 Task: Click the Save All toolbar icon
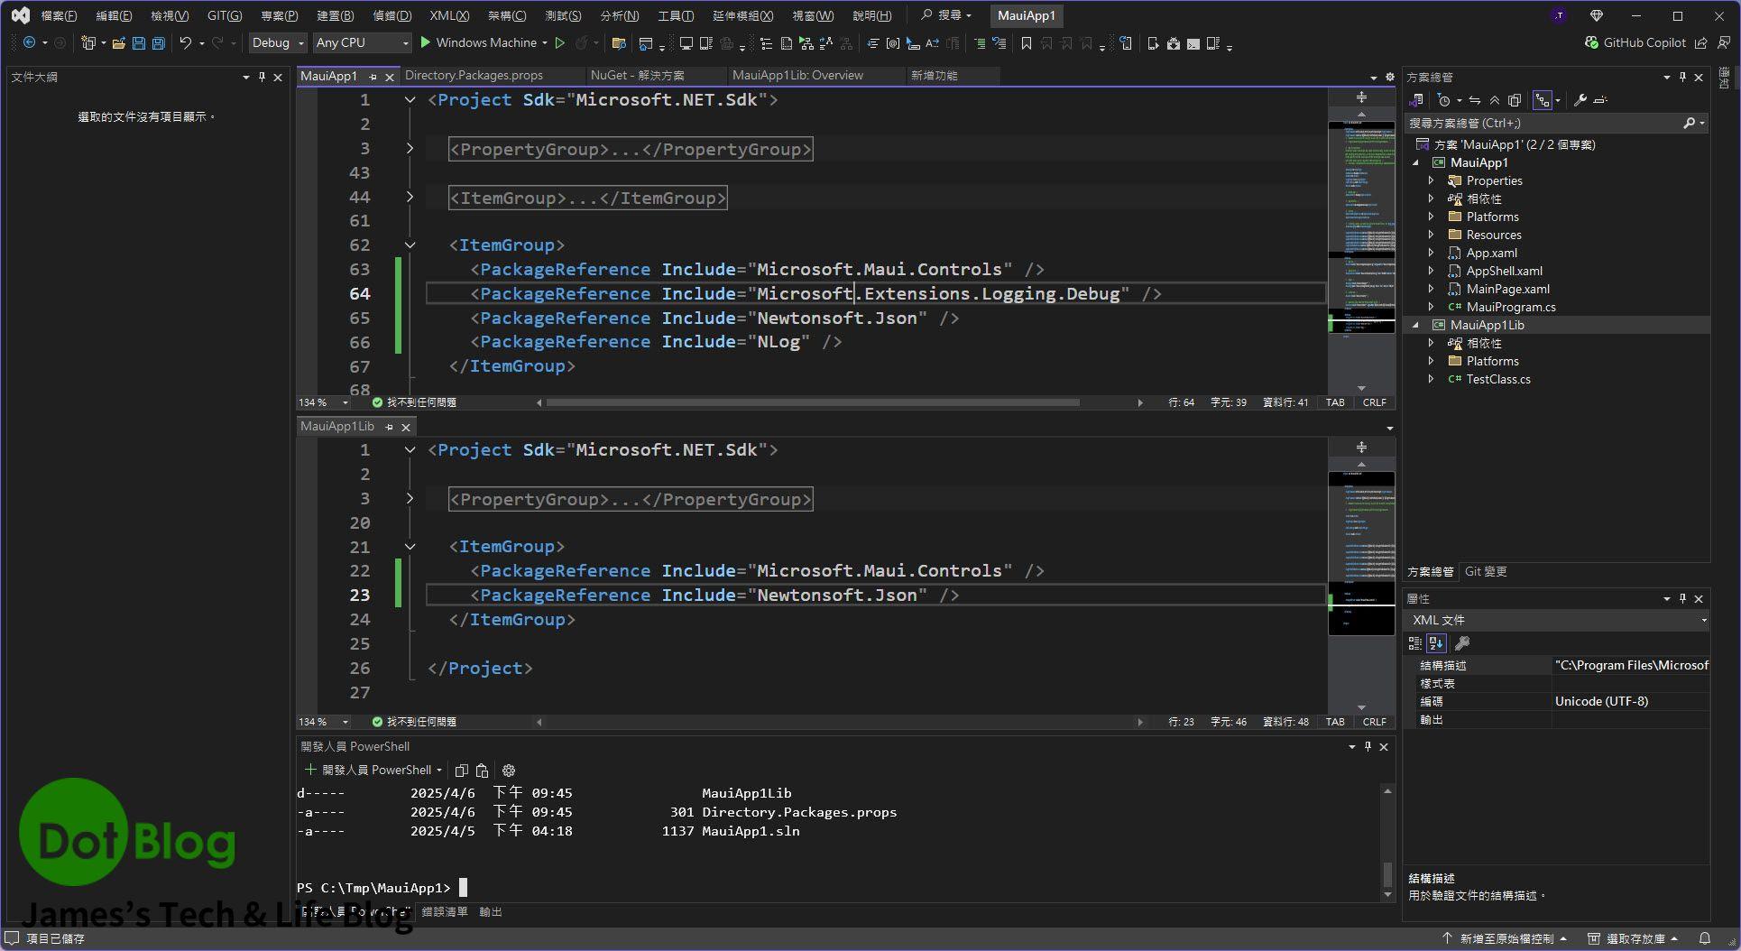click(159, 43)
